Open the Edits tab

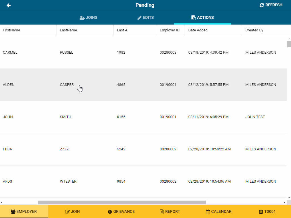coord(145,18)
